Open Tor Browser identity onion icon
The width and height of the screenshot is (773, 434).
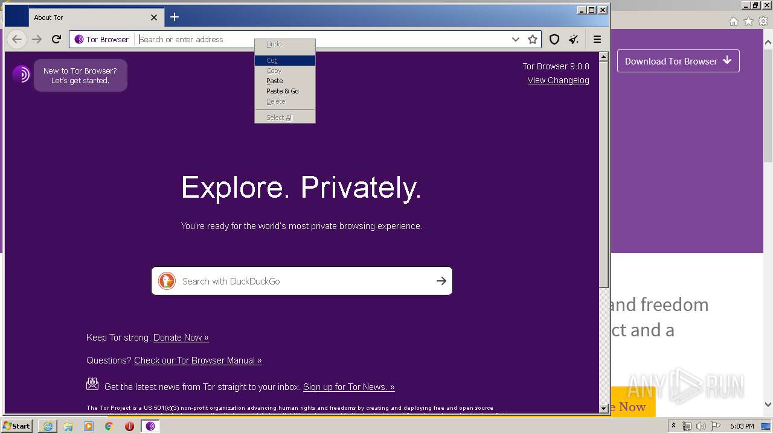(x=79, y=39)
